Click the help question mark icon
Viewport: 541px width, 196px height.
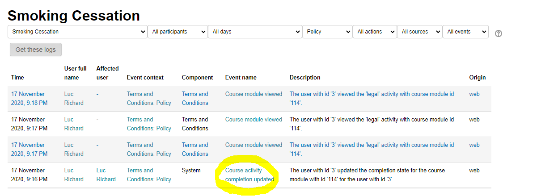pos(499,33)
